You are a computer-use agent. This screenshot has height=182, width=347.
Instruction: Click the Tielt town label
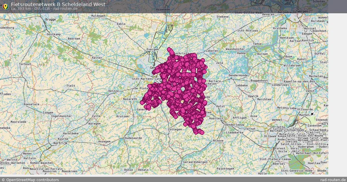(x=71, y=86)
